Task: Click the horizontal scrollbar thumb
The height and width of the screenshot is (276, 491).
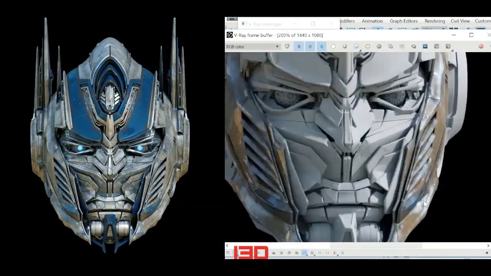Action: 376,246
